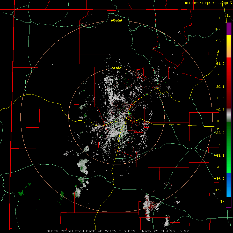Click the purple segment of velocity color bar
This screenshot has width=233, height=233.
(x=229, y=29)
